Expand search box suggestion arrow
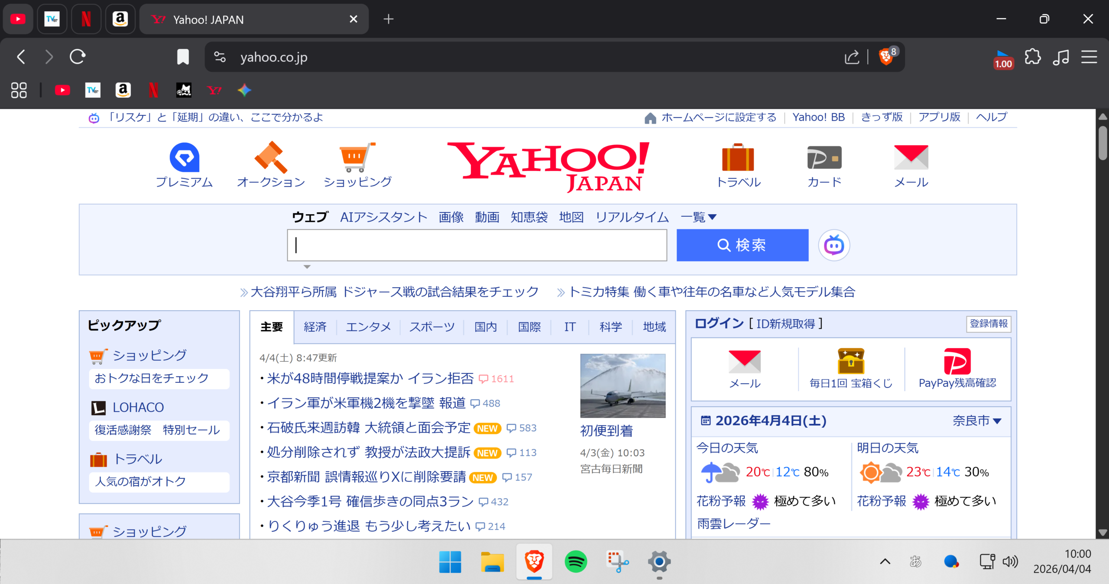Viewport: 1109px width, 584px height. coord(307,267)
